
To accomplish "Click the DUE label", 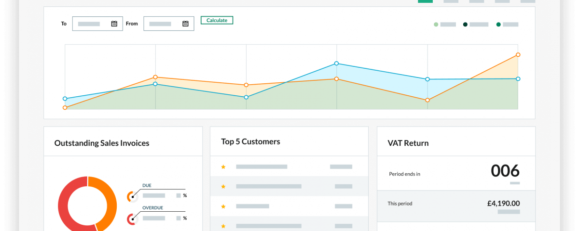I will click(147, 185).
